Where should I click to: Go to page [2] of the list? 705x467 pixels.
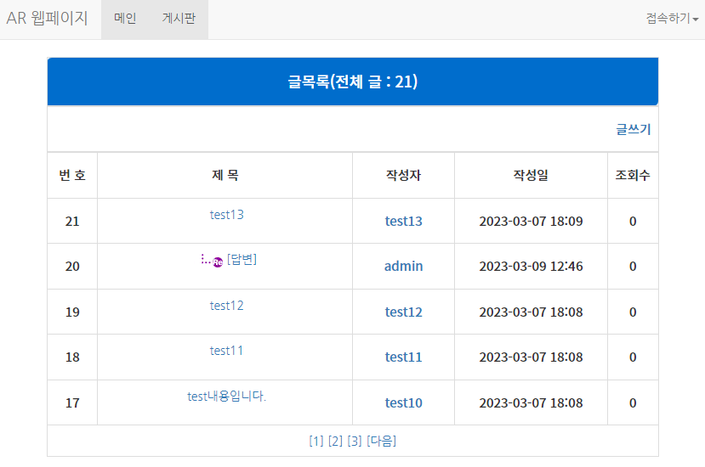pyautogui.click(x=335, y=441)
